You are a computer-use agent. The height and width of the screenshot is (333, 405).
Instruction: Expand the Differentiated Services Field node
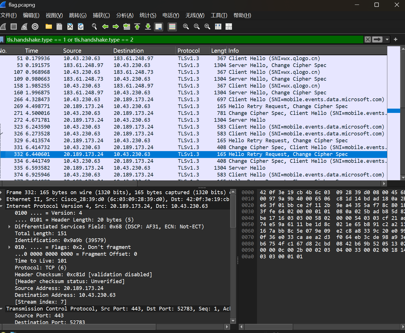coord(9,227)
